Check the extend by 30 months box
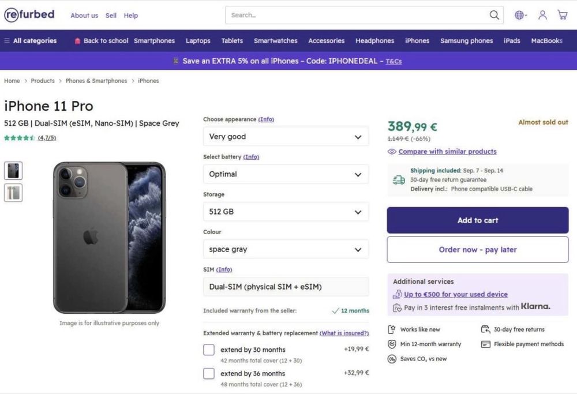The height and width of the screenshot is (394, 577). (x=209, y=350)
